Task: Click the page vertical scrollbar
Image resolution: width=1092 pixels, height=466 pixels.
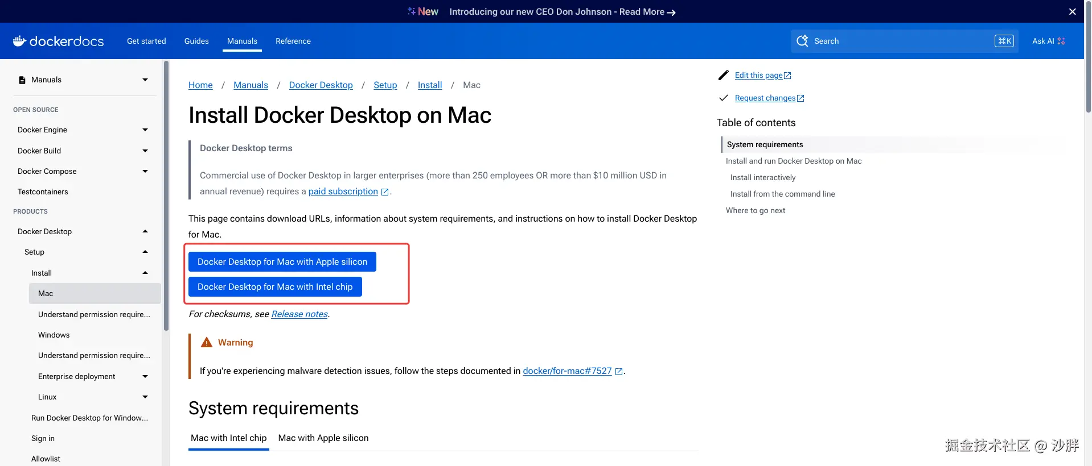Action: (x=1088, y=57)
